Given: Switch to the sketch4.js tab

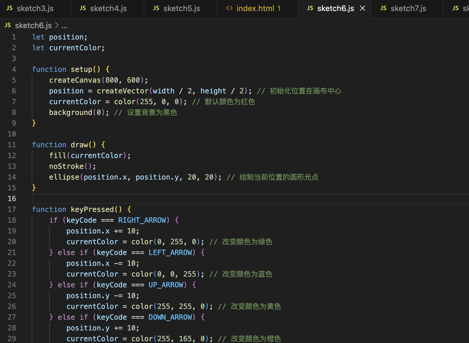Looking at the screenshot, I should tap(108, 8).
